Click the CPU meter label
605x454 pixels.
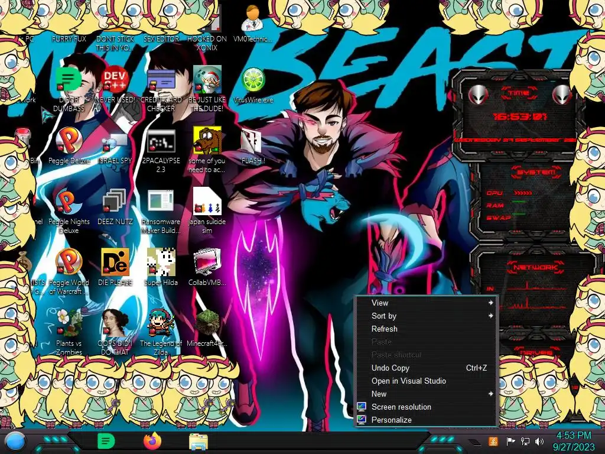coord(495,193)
